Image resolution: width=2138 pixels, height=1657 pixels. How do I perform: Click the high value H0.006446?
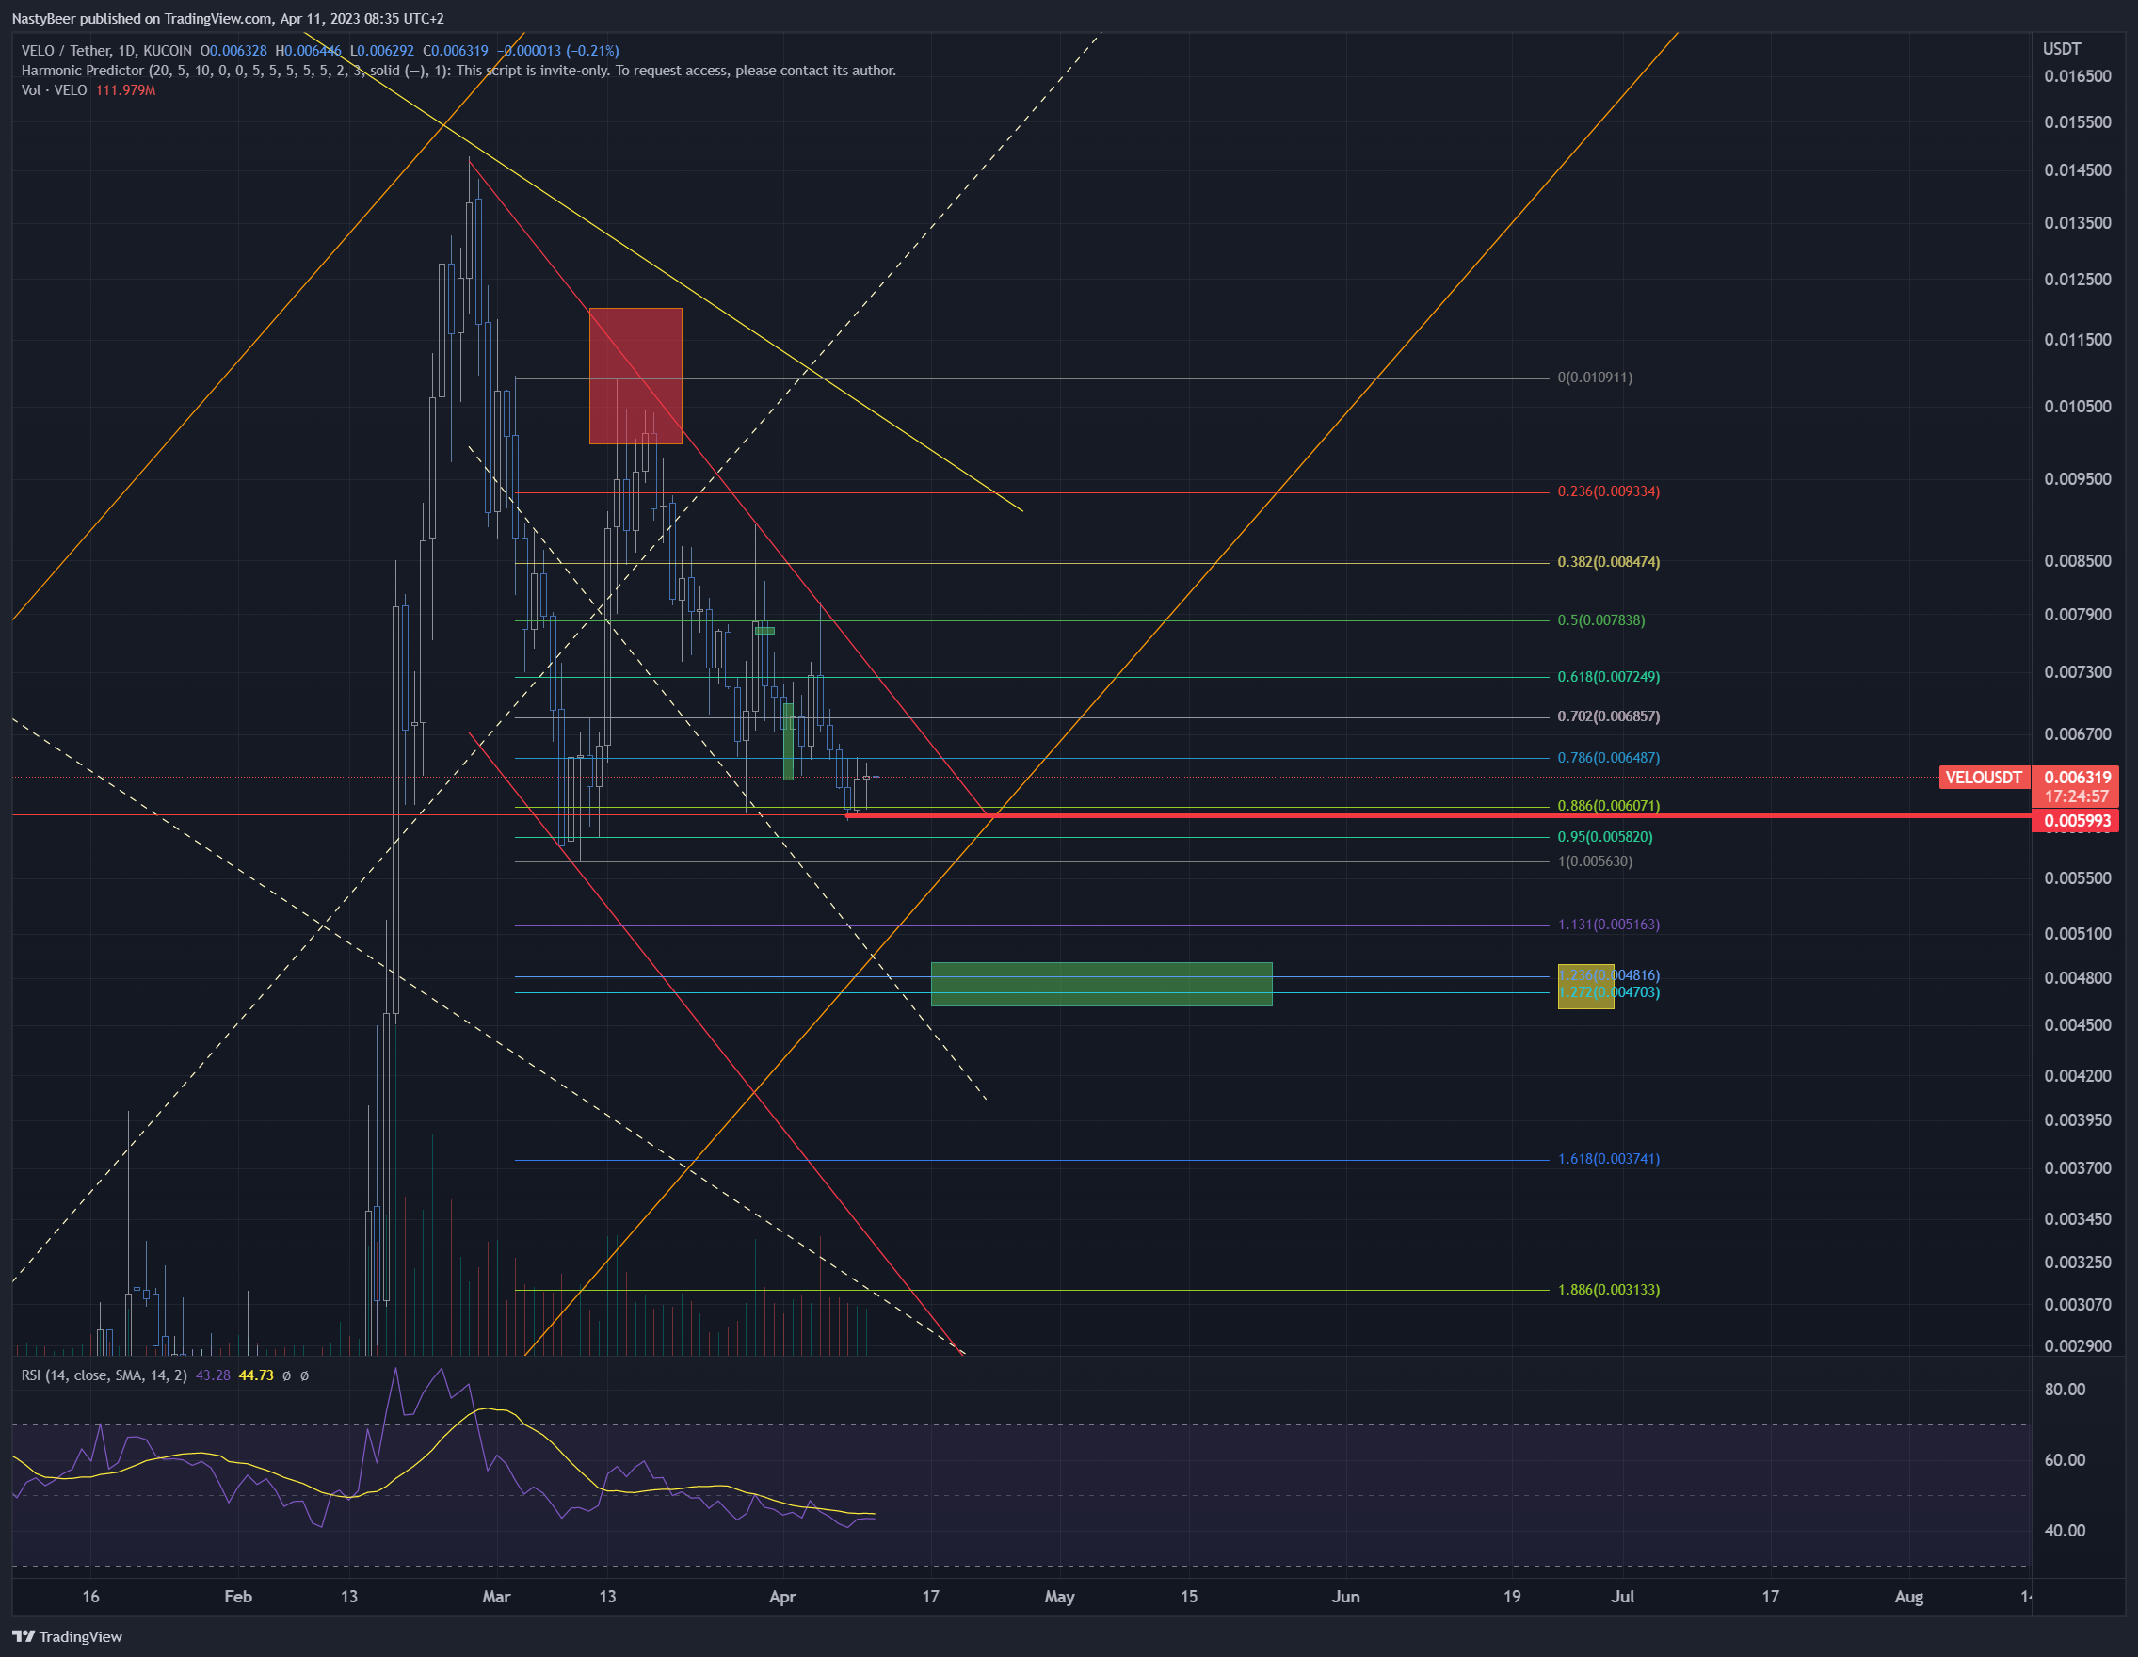(309, 51)
